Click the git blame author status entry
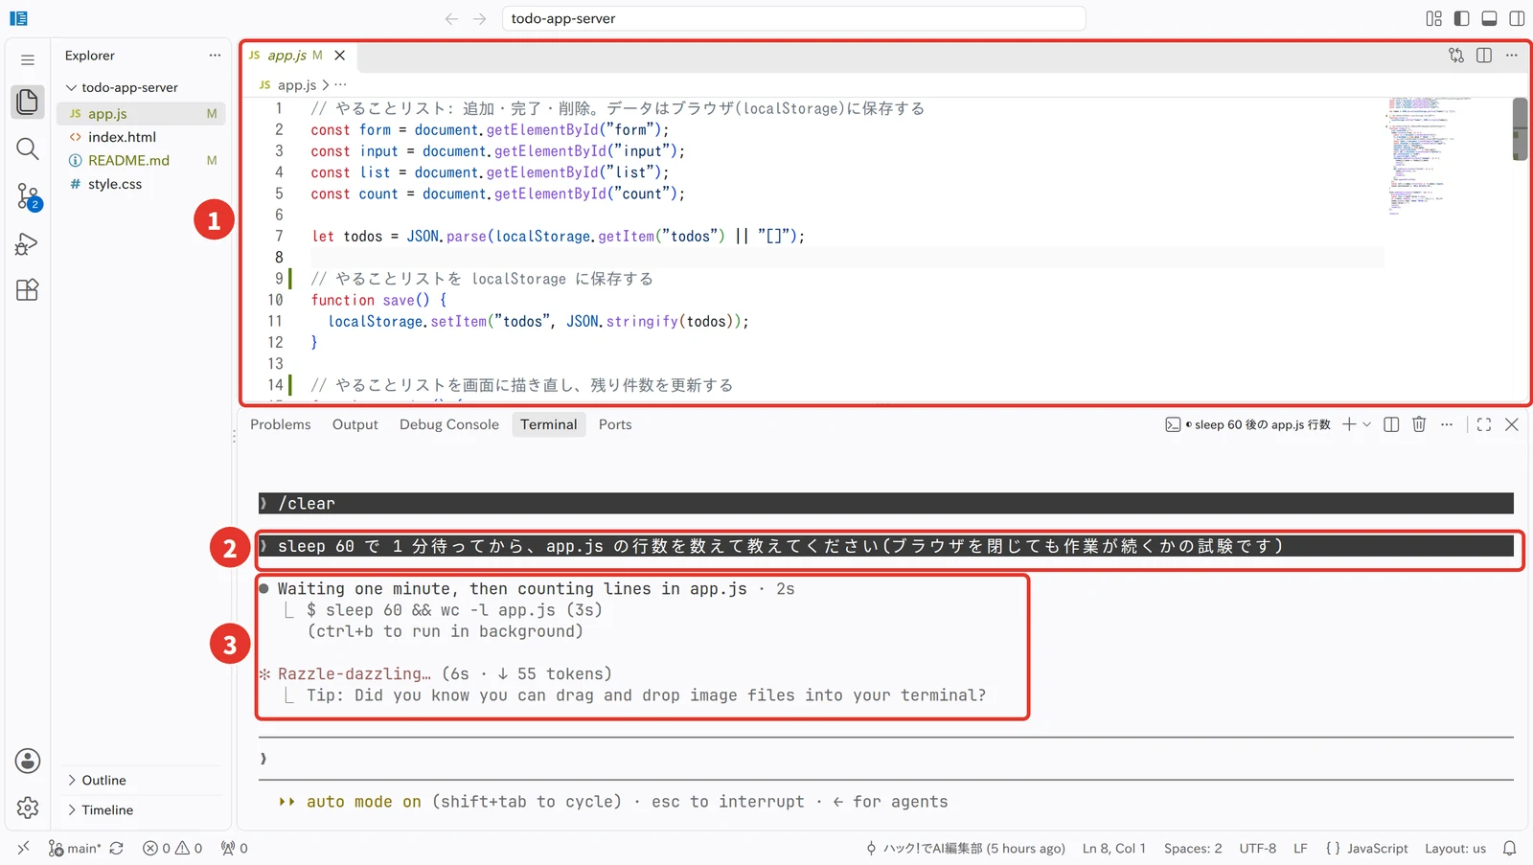1533x865 pixels. pos(965,848)
